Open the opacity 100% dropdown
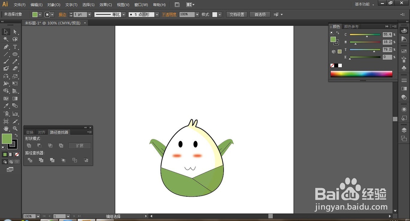Screen dimensions: 410x221 pos(197,14)
